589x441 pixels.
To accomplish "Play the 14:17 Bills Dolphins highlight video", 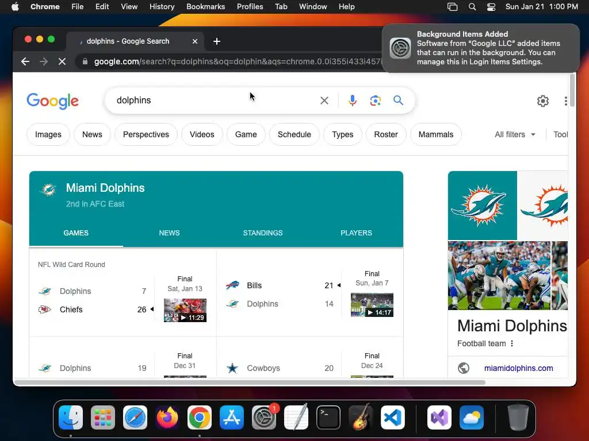I will pos(372,305).
